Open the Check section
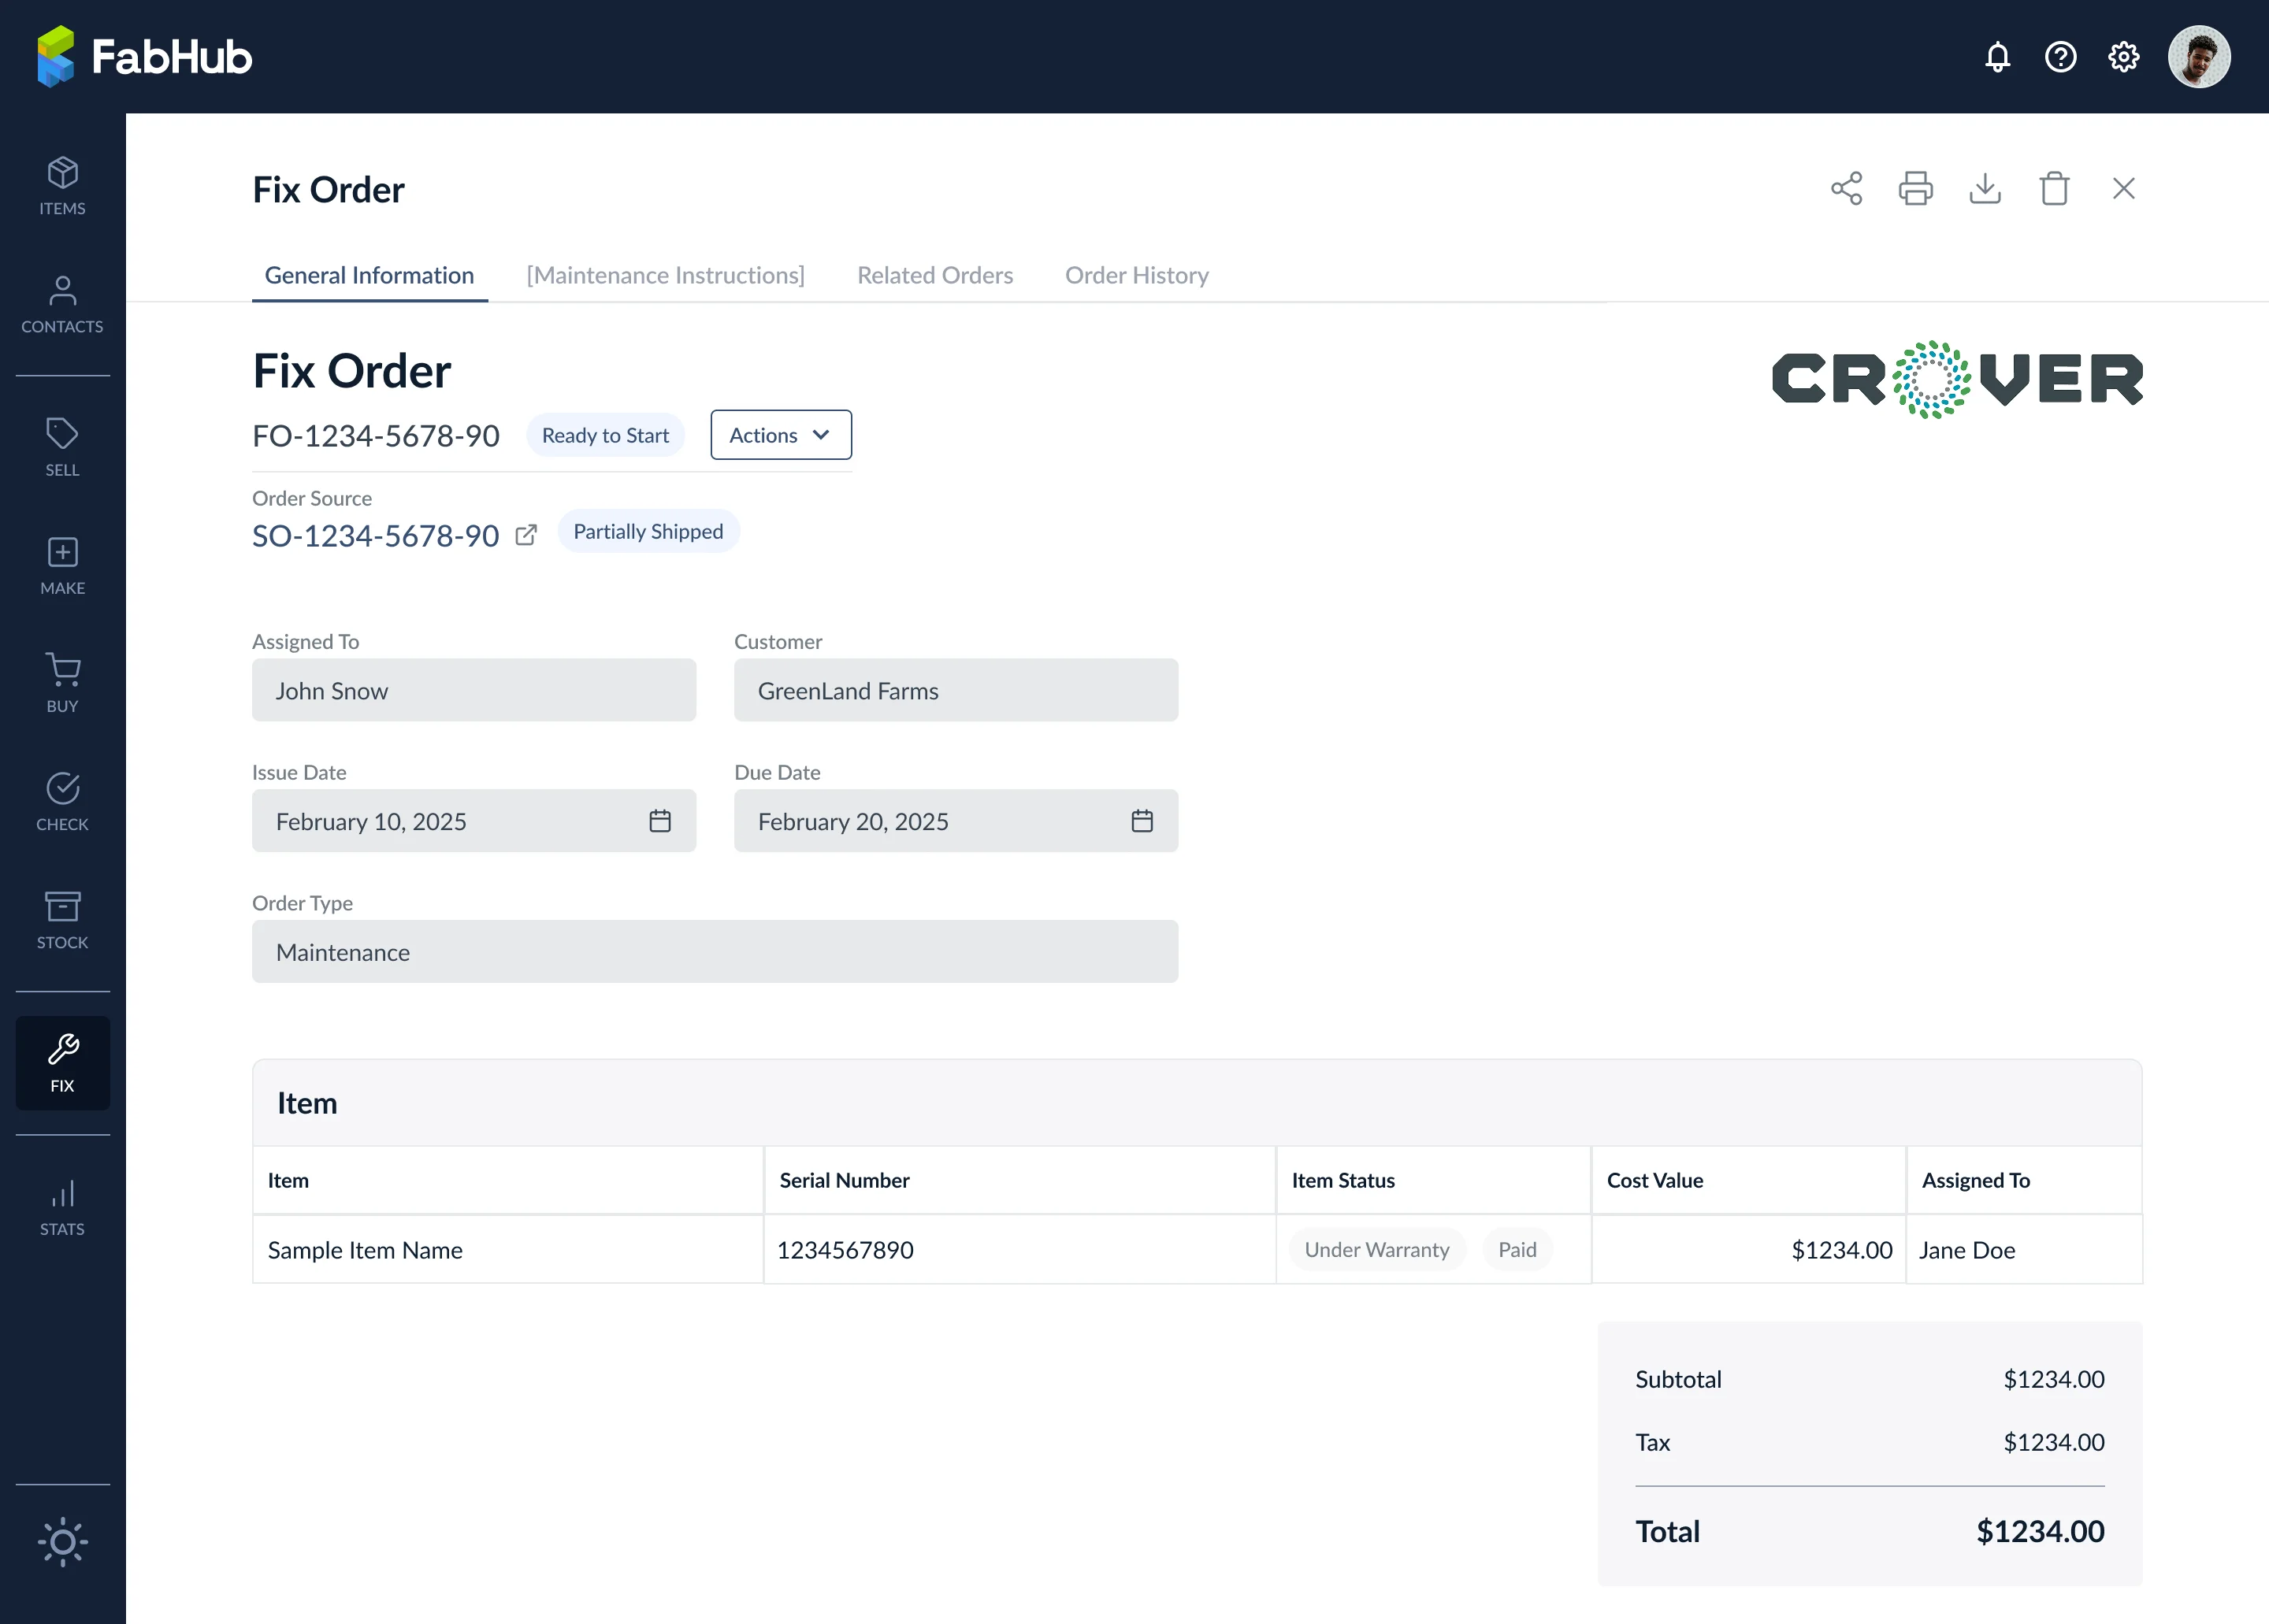 (x=62, y=802)
